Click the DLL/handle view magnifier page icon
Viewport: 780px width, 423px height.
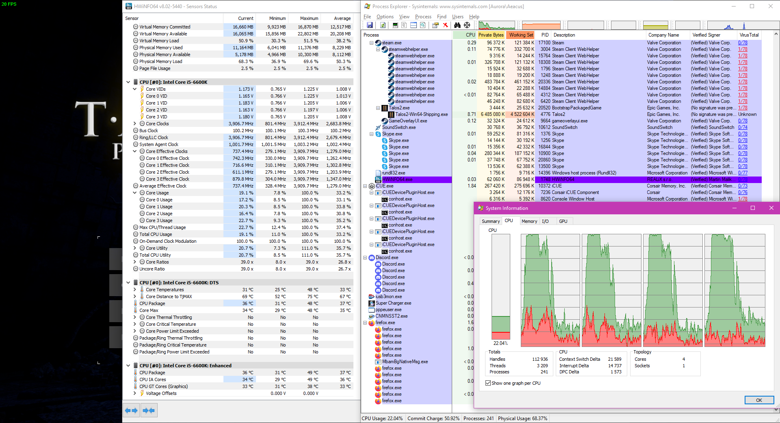pos(423,25)
